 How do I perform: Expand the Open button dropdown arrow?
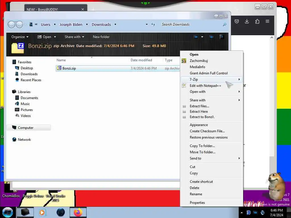point(55,37)
